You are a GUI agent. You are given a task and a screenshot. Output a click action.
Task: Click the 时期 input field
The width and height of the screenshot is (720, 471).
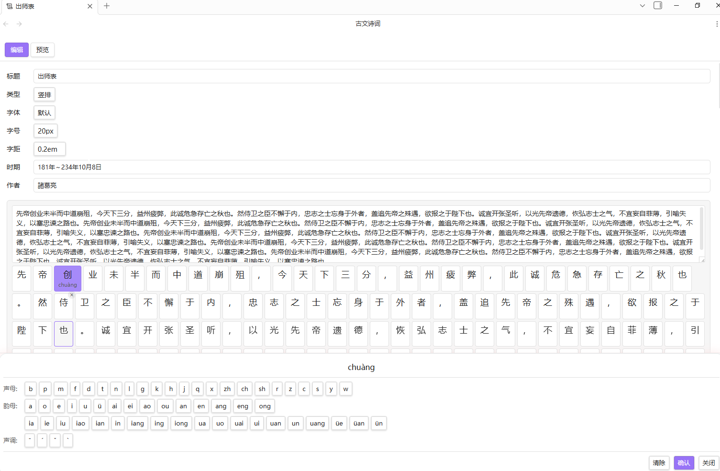click(372, 167)
